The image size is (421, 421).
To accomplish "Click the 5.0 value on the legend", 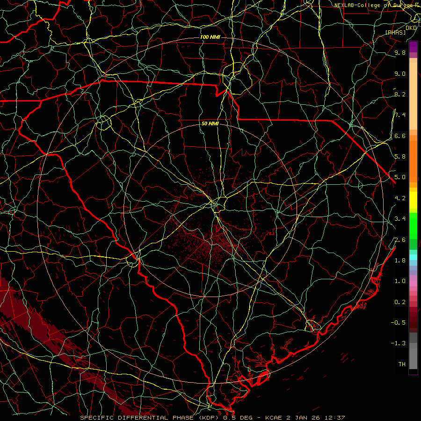I will click(x=400, y=177).
